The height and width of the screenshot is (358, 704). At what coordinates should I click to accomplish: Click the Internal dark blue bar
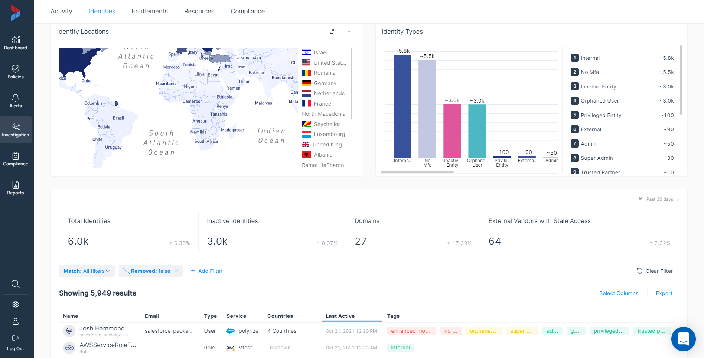(x=402, y=106)
